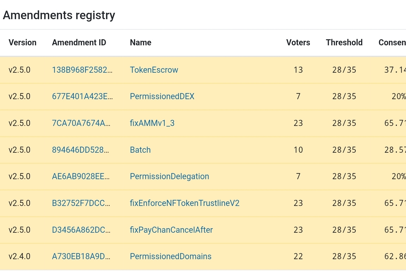Select version v2.5.0 in PermissionDelegation row

19,176
